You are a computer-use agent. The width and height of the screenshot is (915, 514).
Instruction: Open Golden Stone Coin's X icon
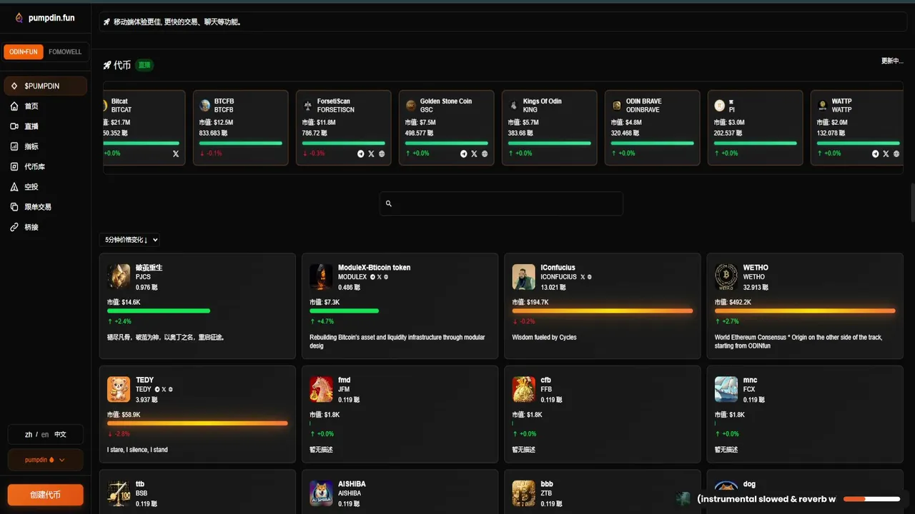click(x=474, y=153)
